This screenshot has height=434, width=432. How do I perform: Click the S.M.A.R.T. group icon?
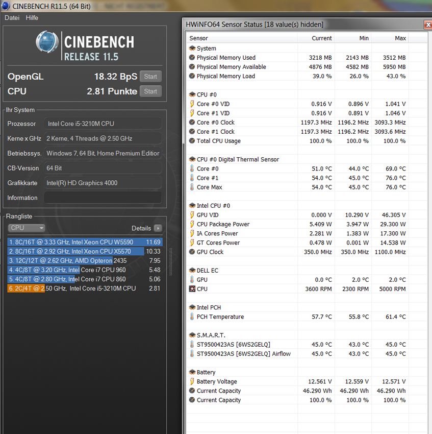coord(192,335)
